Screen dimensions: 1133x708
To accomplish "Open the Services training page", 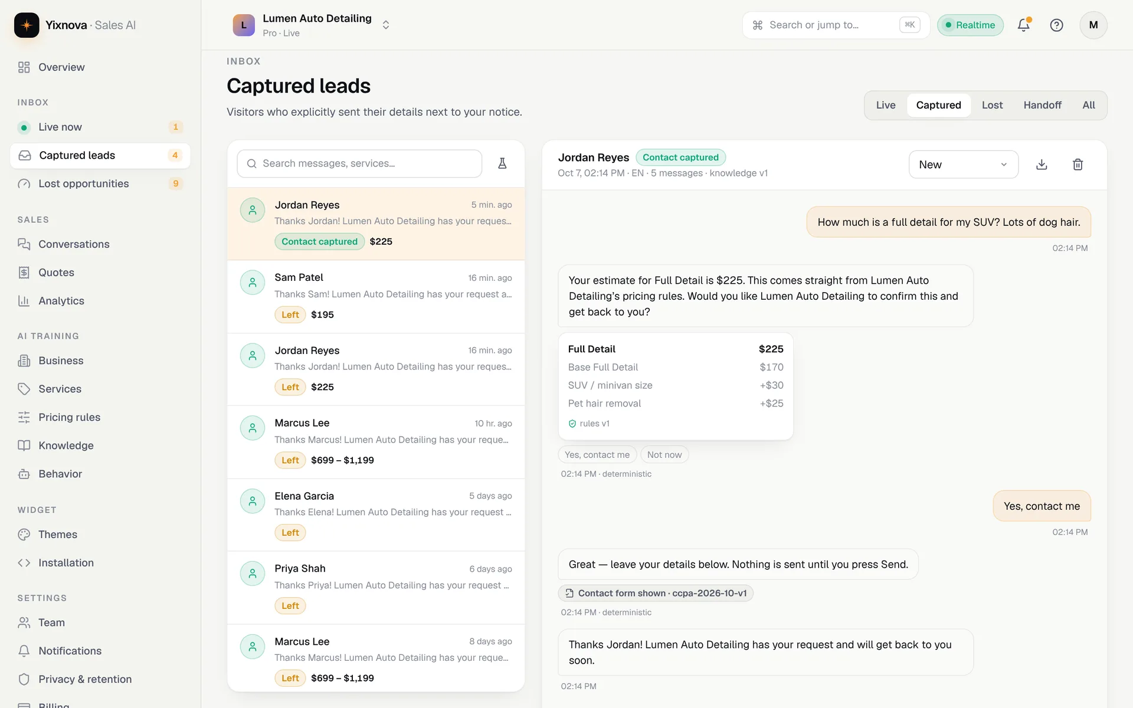I will click(x=100, y=389).
